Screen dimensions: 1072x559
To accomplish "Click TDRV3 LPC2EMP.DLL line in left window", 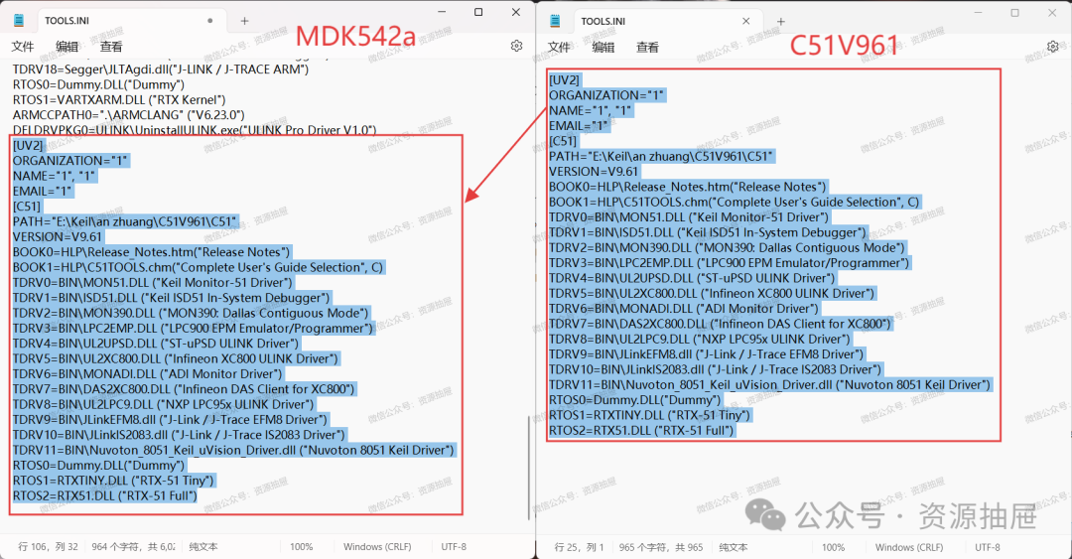I will 194,328.
